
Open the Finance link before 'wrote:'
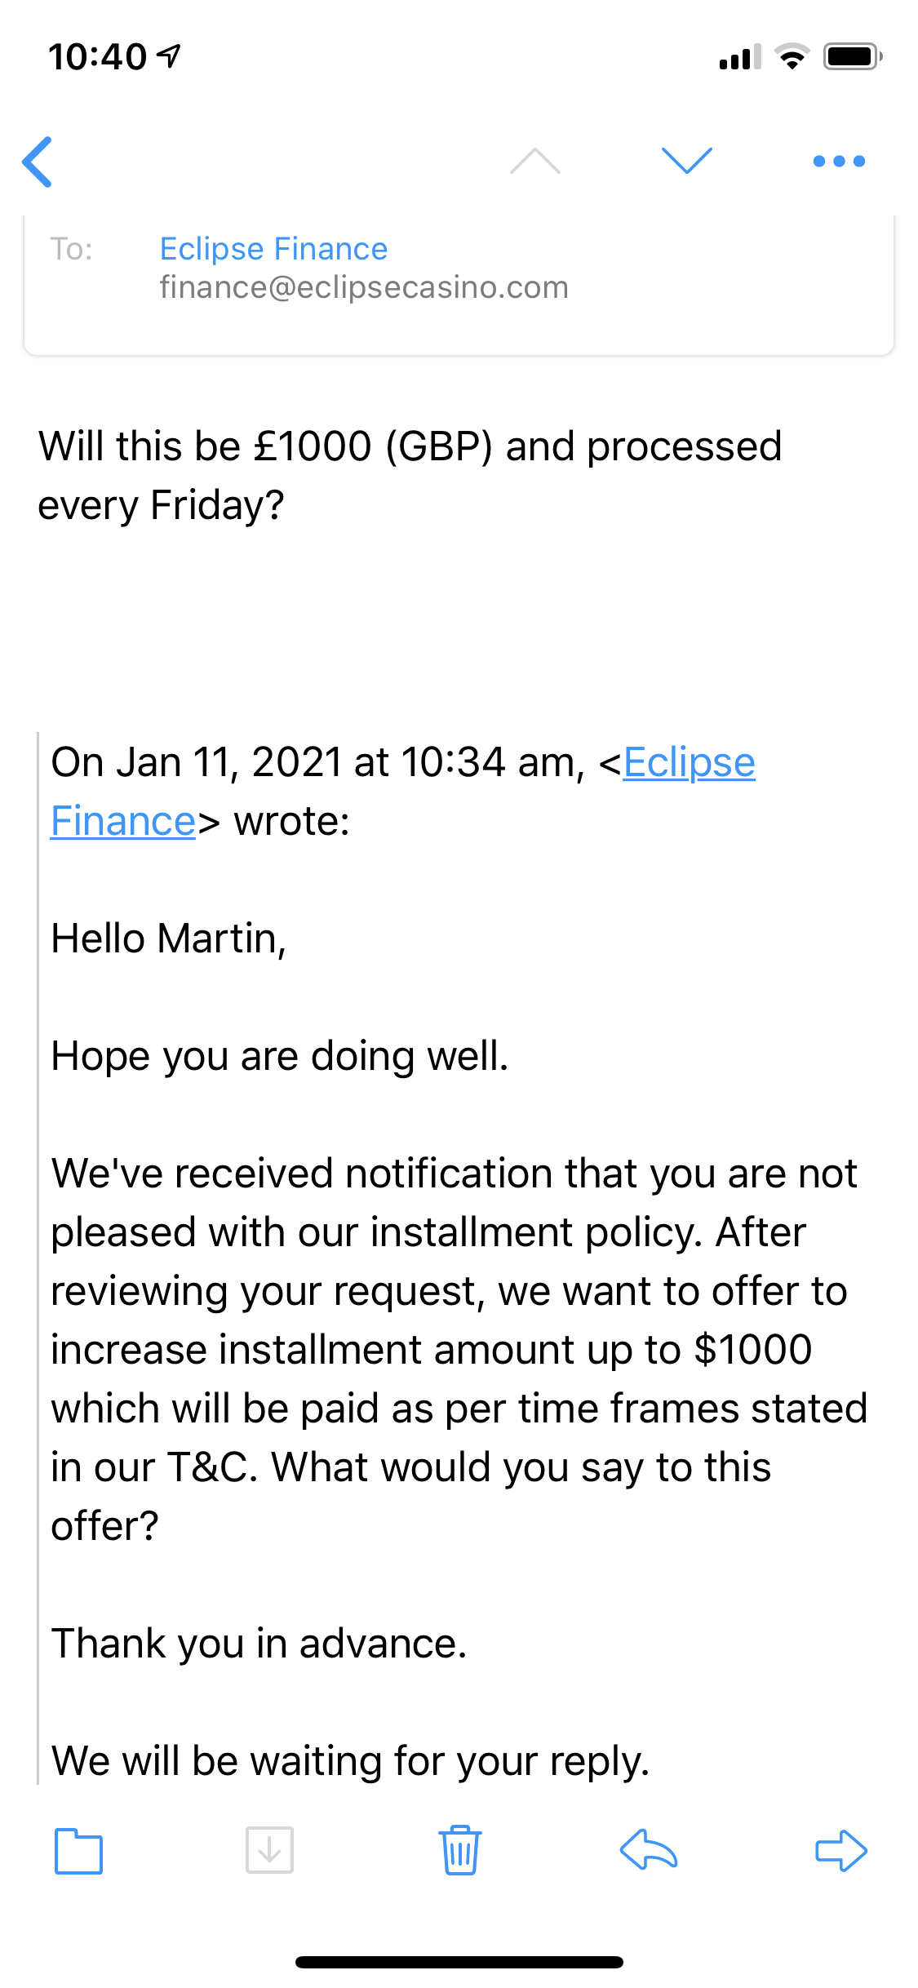click(123, 821)
